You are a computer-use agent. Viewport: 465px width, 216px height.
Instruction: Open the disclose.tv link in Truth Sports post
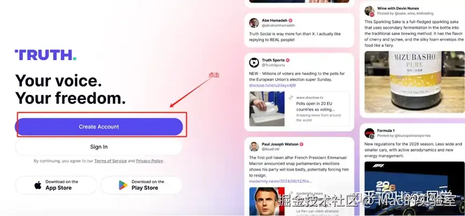click(x=273, y=85)
